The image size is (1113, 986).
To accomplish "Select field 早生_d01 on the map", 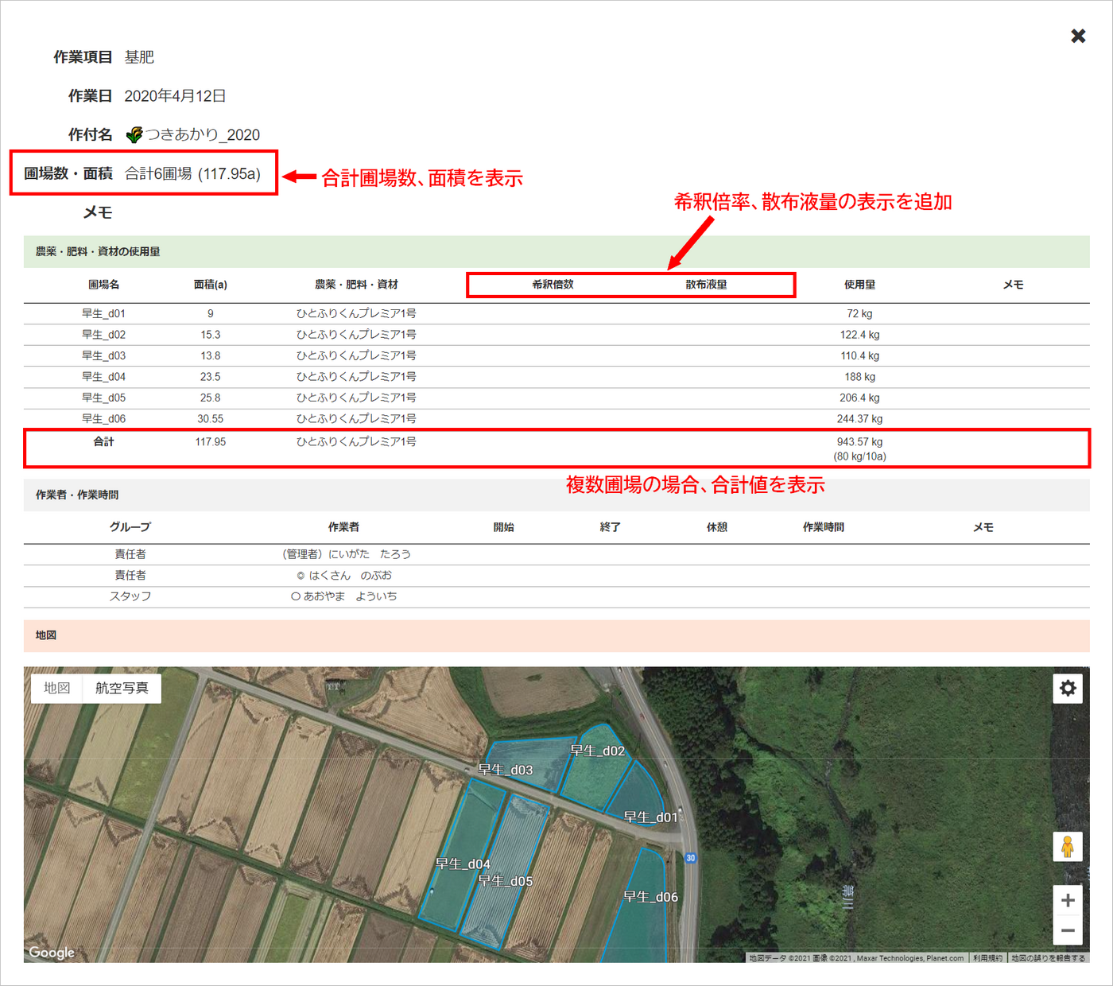I will coord(650,817).
